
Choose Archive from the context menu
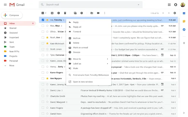[89, 38]
